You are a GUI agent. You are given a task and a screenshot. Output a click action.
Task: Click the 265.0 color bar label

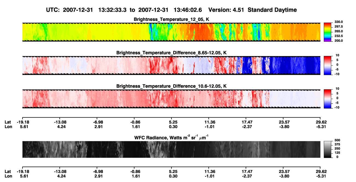[338, 31]
